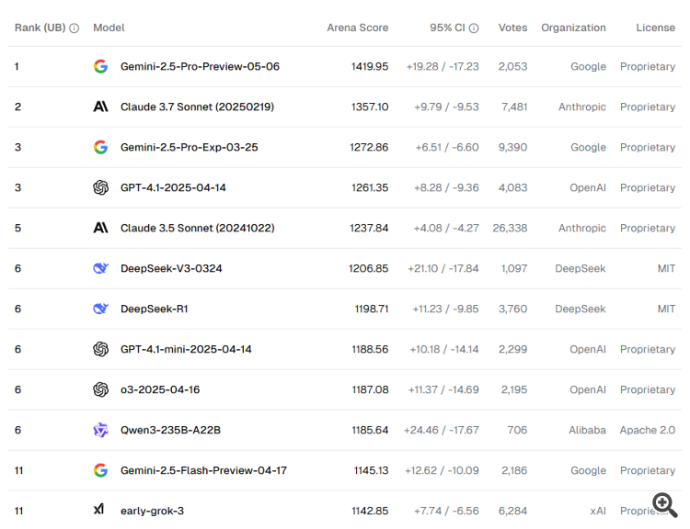Viewport: 690px width, 529px height.
Task: Click the OpenAI logo beside o3-2025-04-16
Action: pos(100,389)
